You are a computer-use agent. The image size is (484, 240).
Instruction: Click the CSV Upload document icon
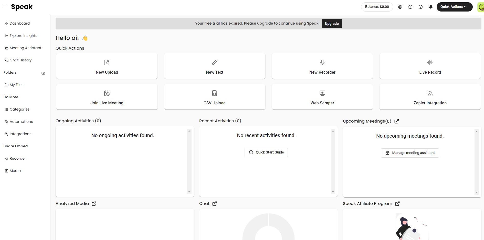click(x=215, y=93)
